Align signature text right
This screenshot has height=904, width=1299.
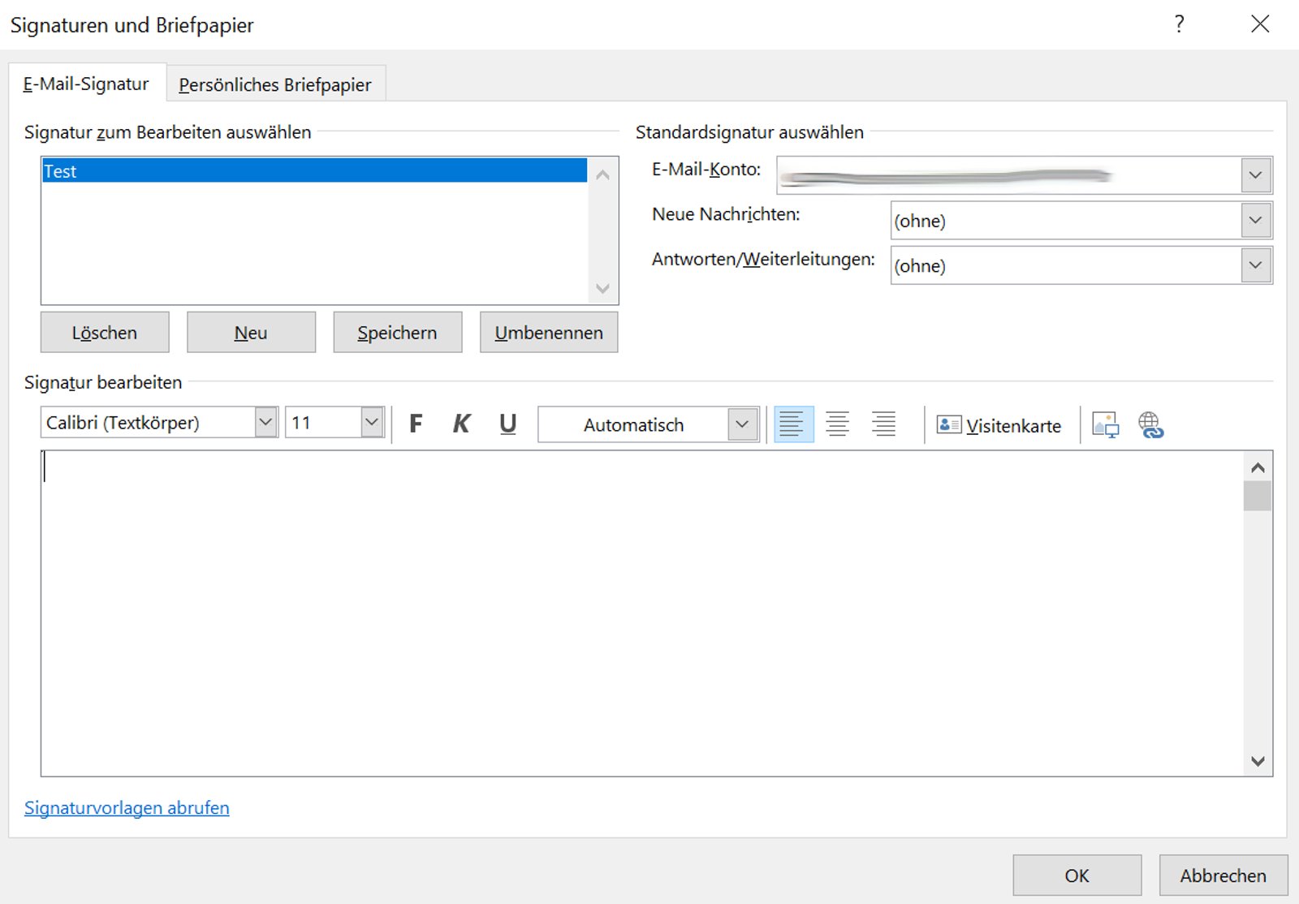883,423
